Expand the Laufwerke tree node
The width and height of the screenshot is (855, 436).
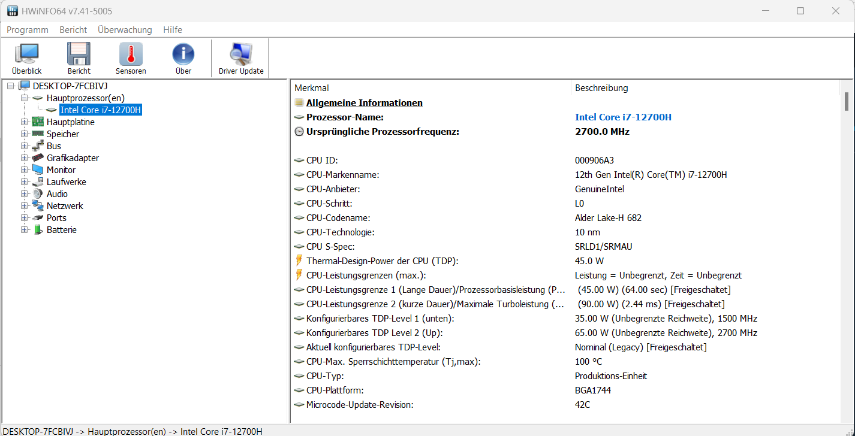[x=25, y=182]
